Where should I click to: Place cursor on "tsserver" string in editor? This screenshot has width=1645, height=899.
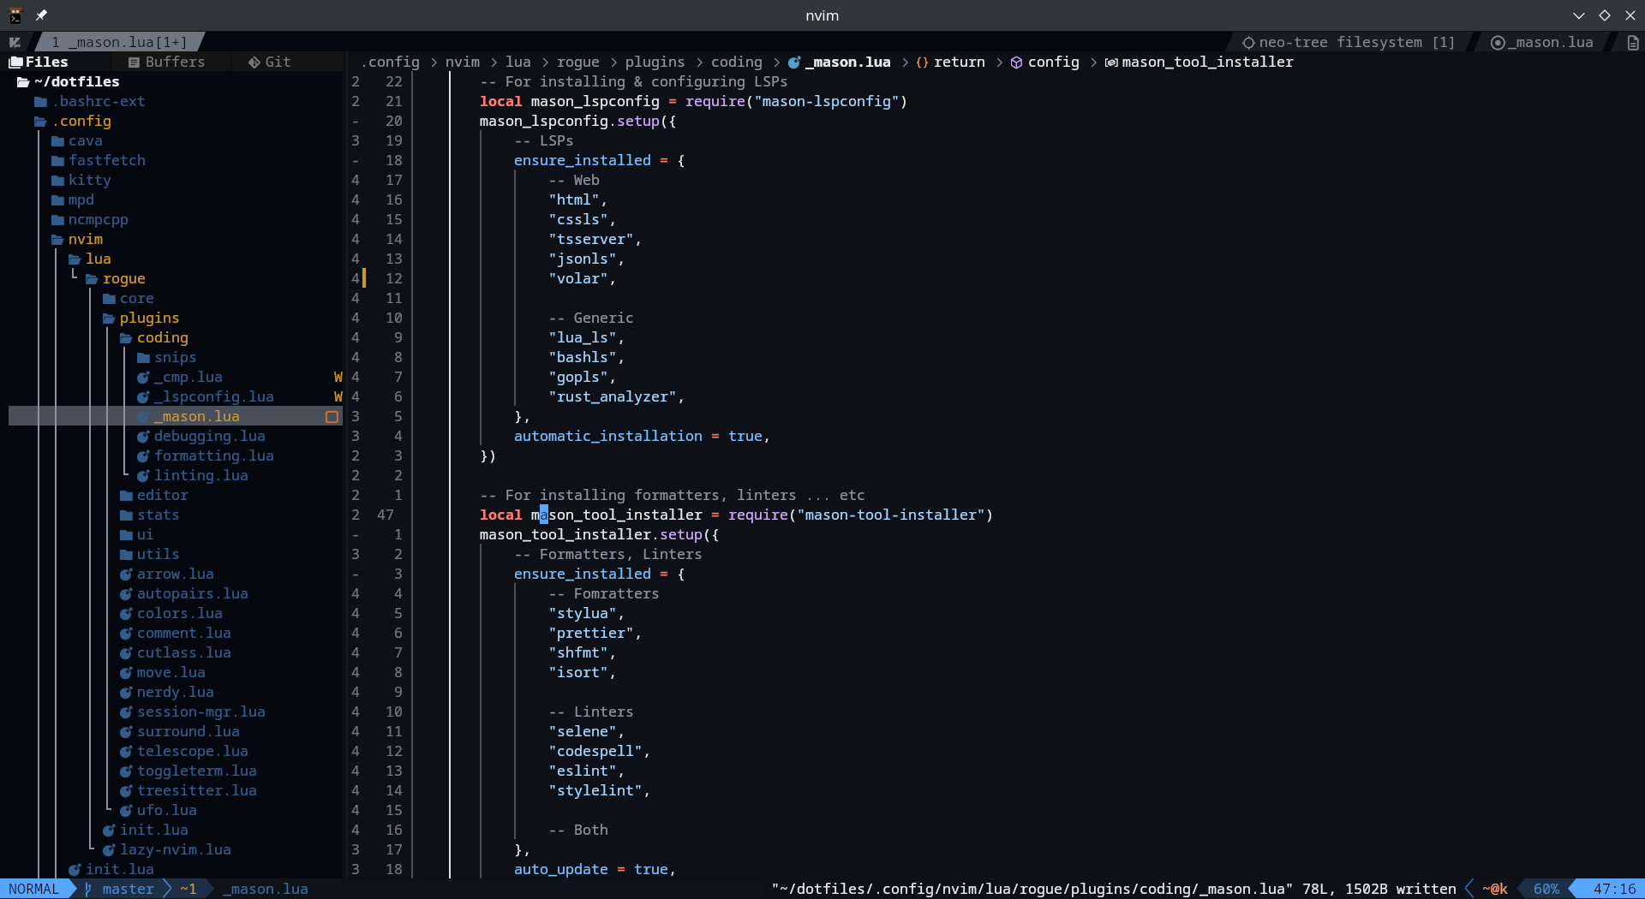click(591, 240)
